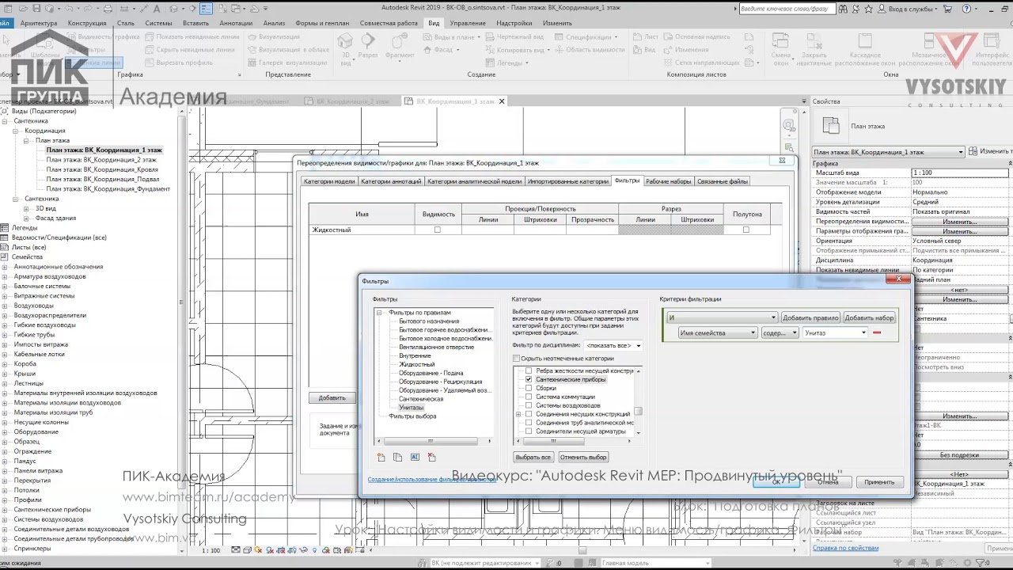Click the Добавить правило button
The height and width of the screenshot is (570, 1013).
pyautogui.click(x=810, y=318)
